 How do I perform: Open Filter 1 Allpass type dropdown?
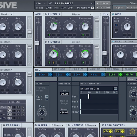[x=77, y=14]
